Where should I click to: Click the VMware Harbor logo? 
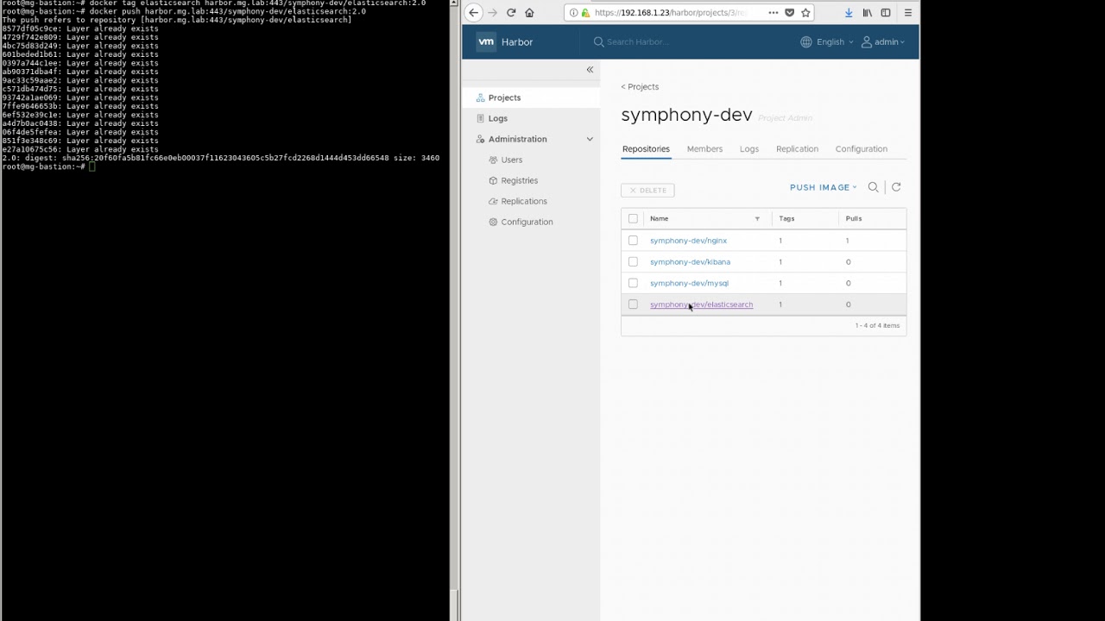[x=486, y=41]
